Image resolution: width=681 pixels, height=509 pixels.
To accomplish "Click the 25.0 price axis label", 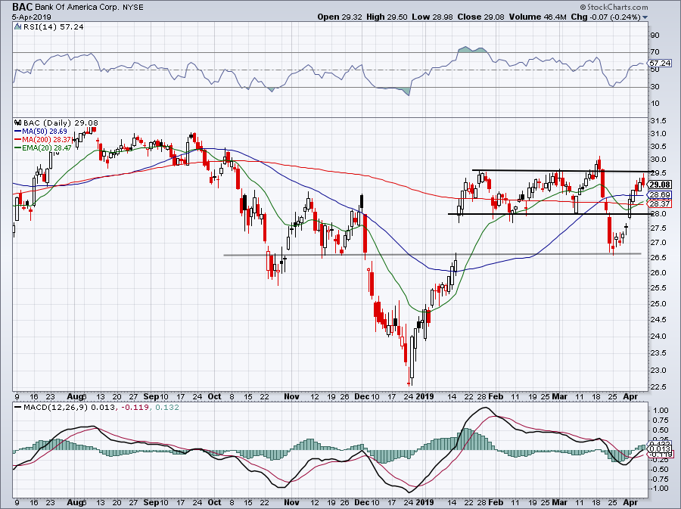I will tap(657, 303).
